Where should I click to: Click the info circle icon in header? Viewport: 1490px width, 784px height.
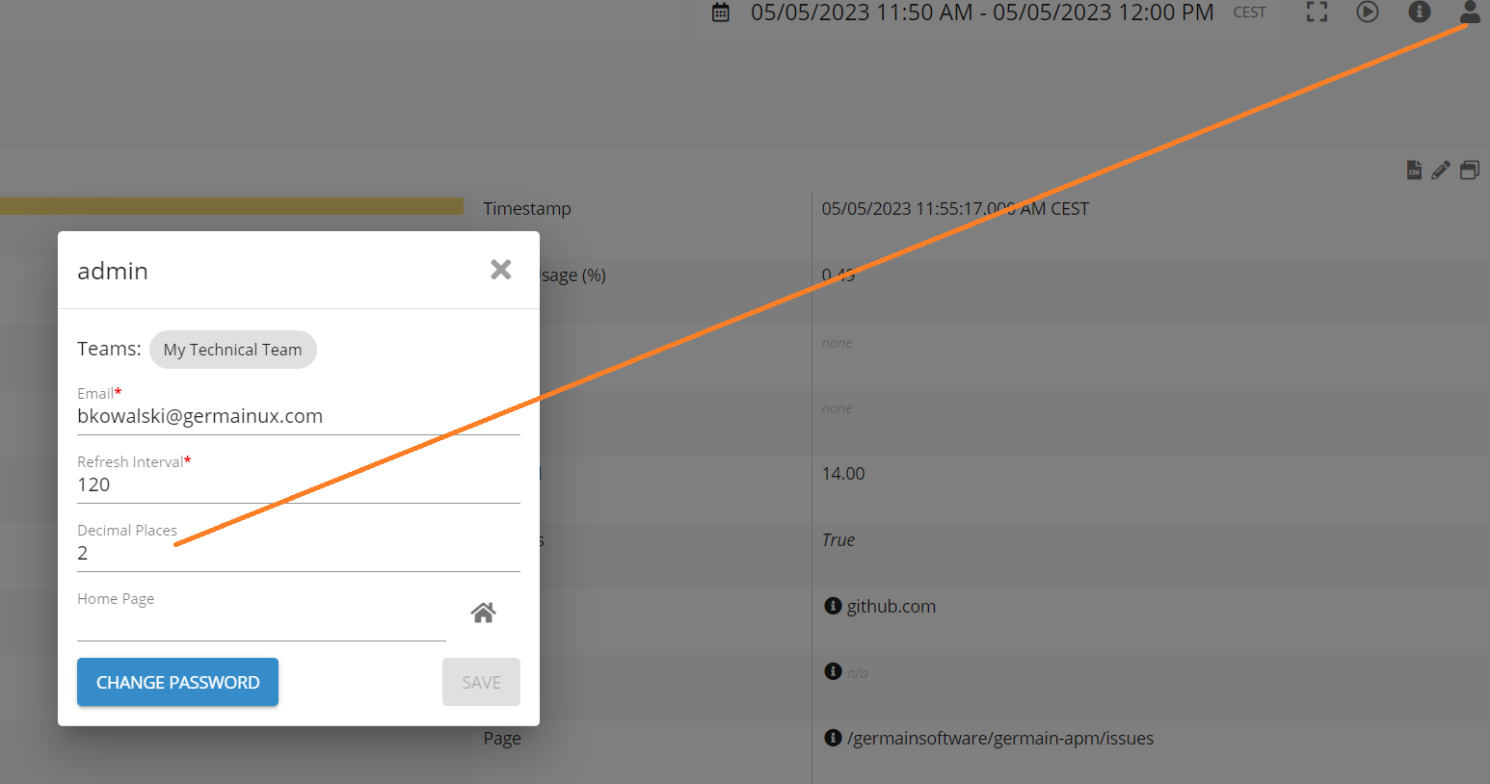tap(1419, 13)
